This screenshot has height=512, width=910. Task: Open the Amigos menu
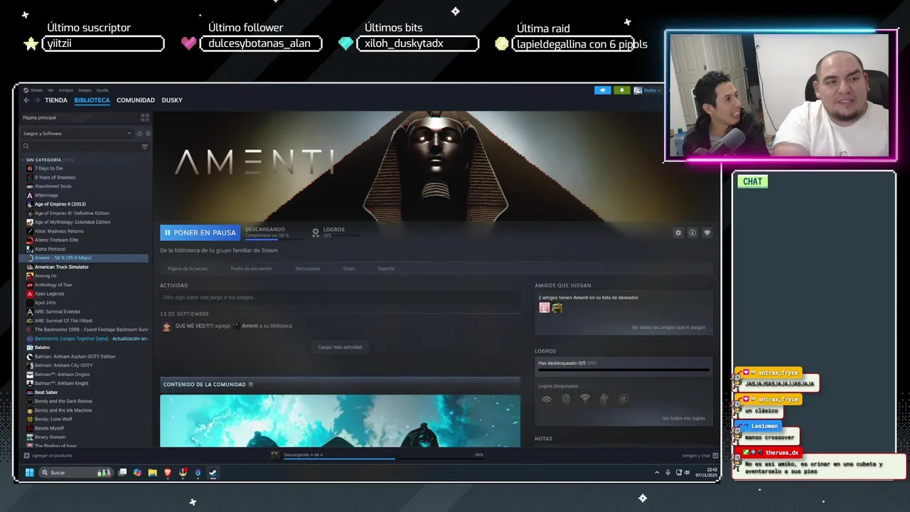pos(66,90)
